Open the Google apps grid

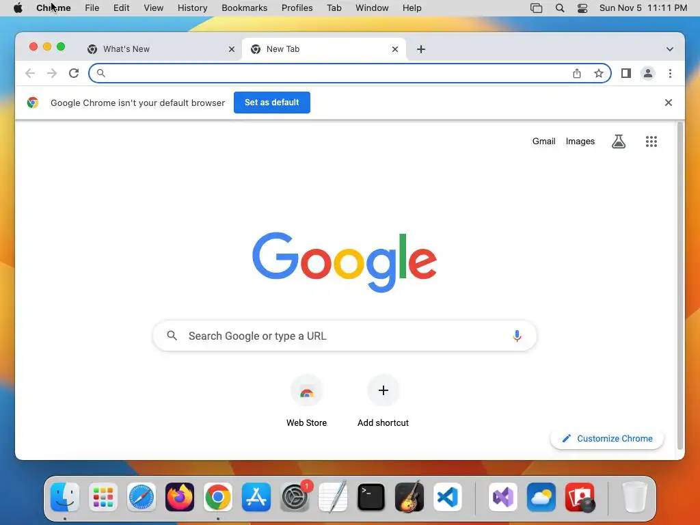coord(651,142)
